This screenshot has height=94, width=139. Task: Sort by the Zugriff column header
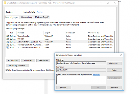tap(47, 33)
